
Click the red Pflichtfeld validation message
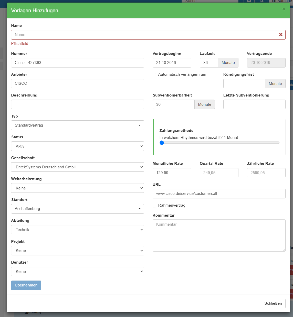click(20, 44)
